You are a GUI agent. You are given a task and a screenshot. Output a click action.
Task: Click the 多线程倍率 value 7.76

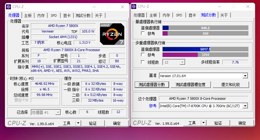[235, 62]
